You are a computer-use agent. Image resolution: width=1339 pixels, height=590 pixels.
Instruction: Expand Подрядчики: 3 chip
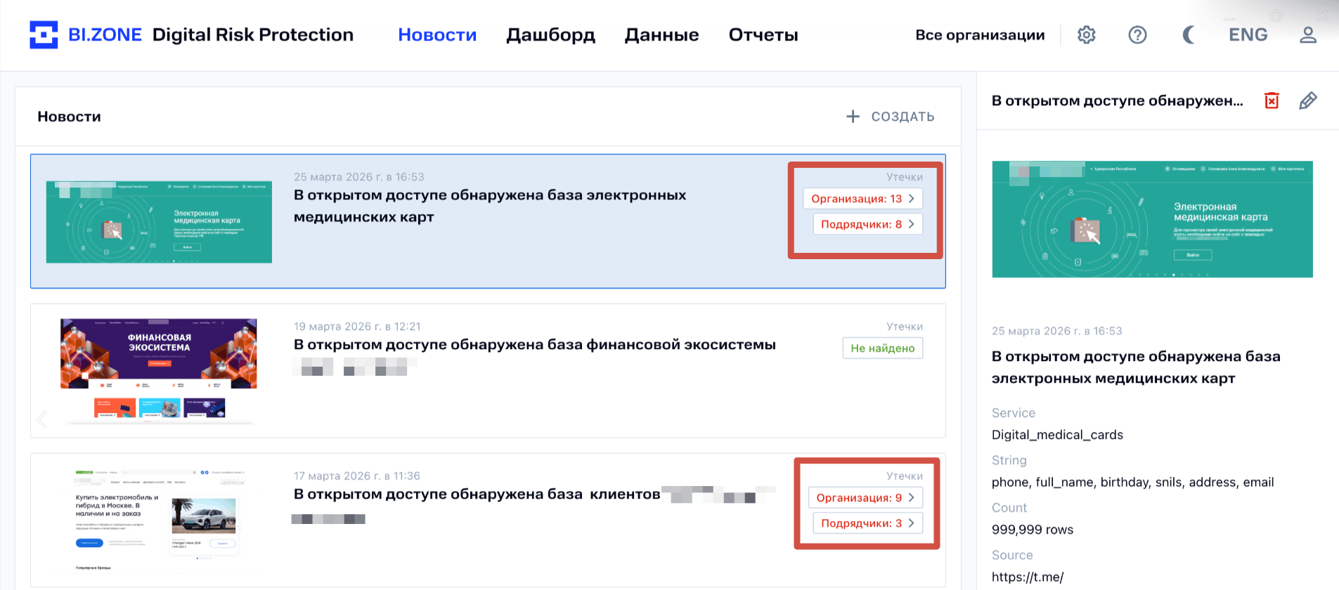(867, 523)
